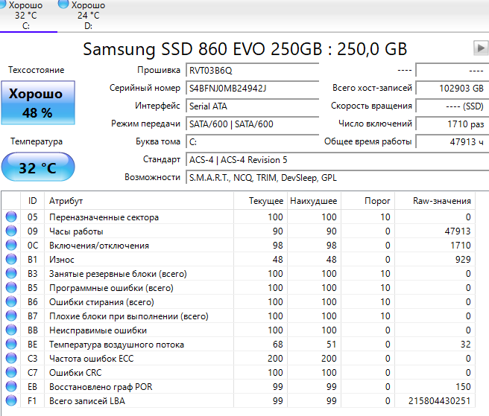Click the firmware field RVT03B6Q
The height and width of the screenshot is (416, 489).
tap(252, 71)
